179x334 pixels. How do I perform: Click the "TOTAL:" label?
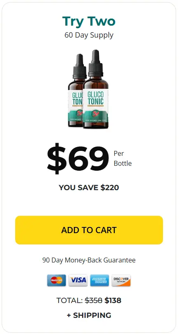[70, 301]
